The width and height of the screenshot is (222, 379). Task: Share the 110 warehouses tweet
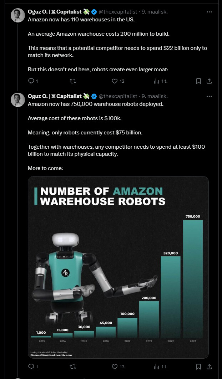(x=210, y=81)
